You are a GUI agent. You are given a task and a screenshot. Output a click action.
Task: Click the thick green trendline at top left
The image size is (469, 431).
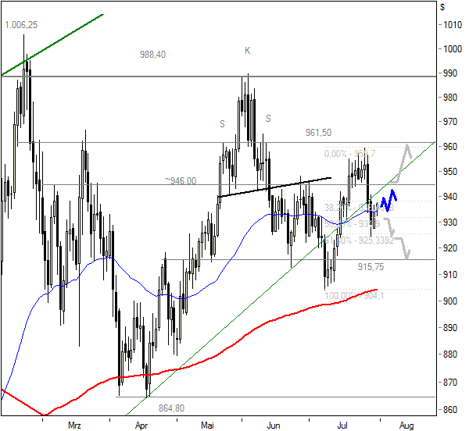(52, 45)
